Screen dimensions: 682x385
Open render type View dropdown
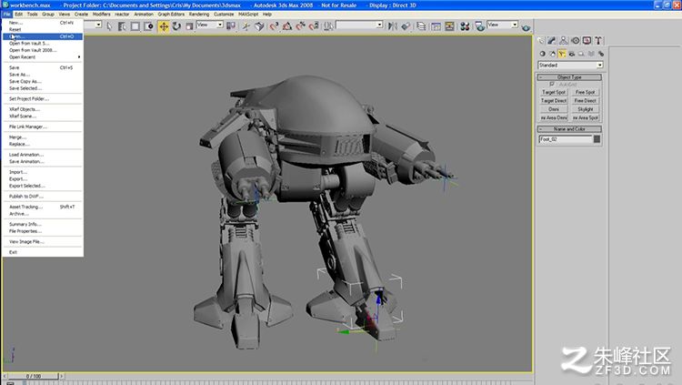click(x=502, y=25)
